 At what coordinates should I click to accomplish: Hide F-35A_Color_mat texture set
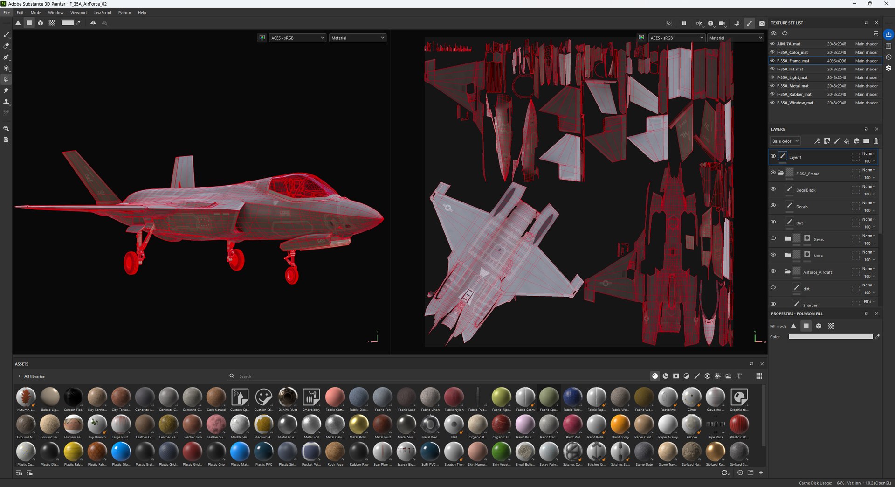(772, 52)
